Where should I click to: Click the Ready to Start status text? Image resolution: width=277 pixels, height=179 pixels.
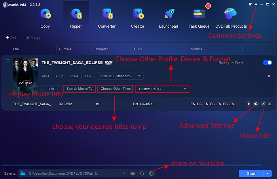click(231, 63)
